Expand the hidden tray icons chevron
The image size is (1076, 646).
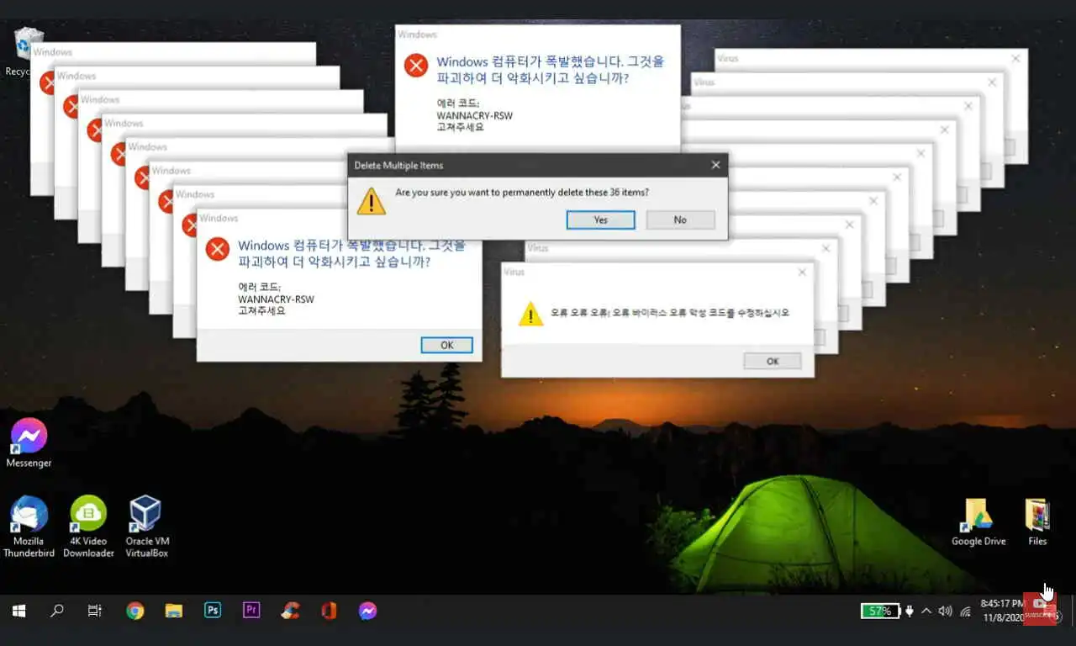click(x=926, y=611)
